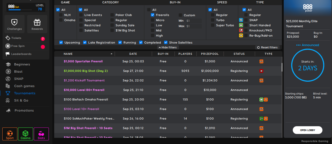This screenshot has width=332, height=144.
Task: Click the 888 poker logo in details panel
Action: tap(308, 8)
